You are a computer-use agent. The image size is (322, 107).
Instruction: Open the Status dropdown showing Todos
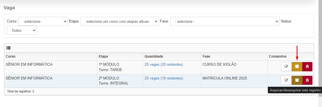22,30
